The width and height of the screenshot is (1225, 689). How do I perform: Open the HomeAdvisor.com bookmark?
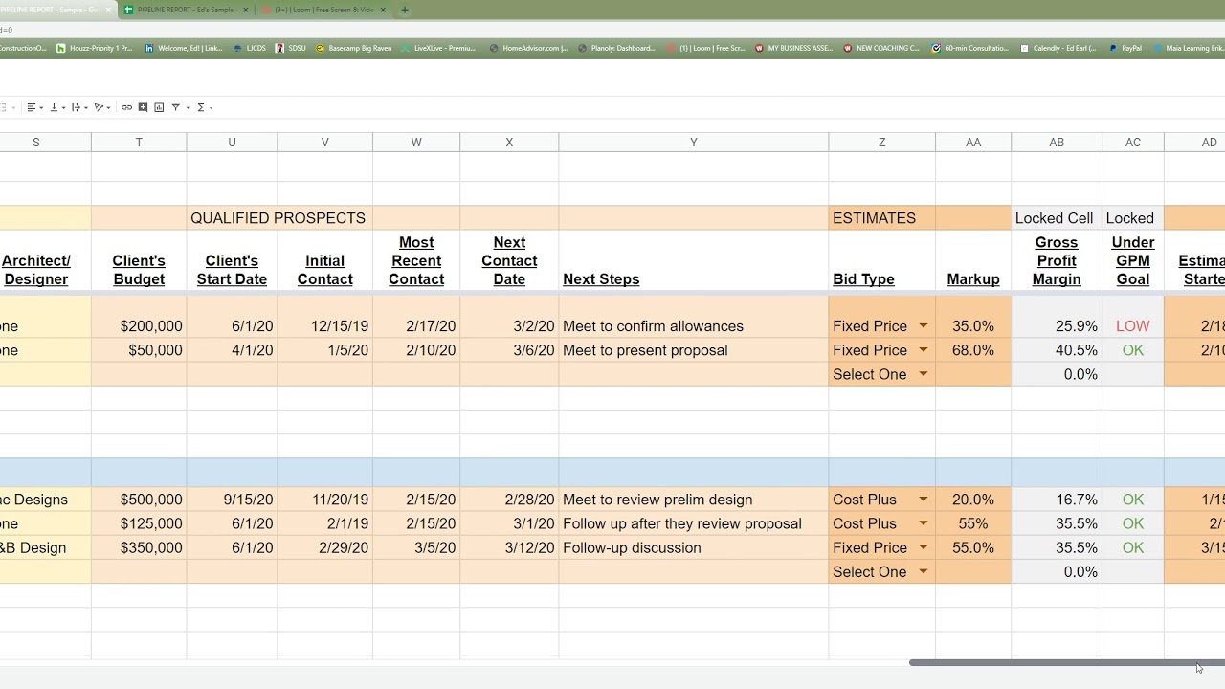click(528, 48)
